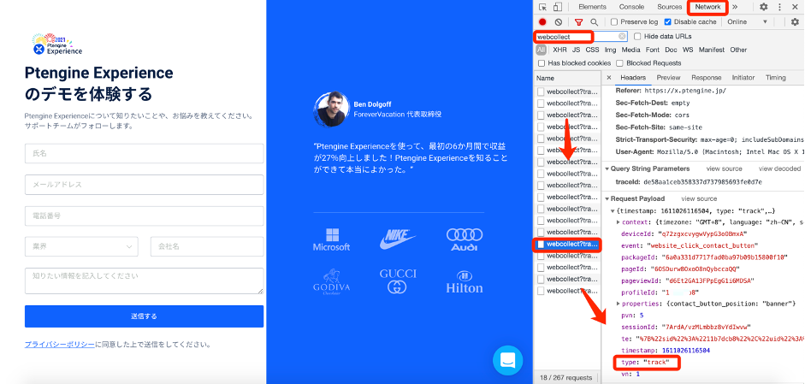Stop recording with the red record button

[542, 22]
